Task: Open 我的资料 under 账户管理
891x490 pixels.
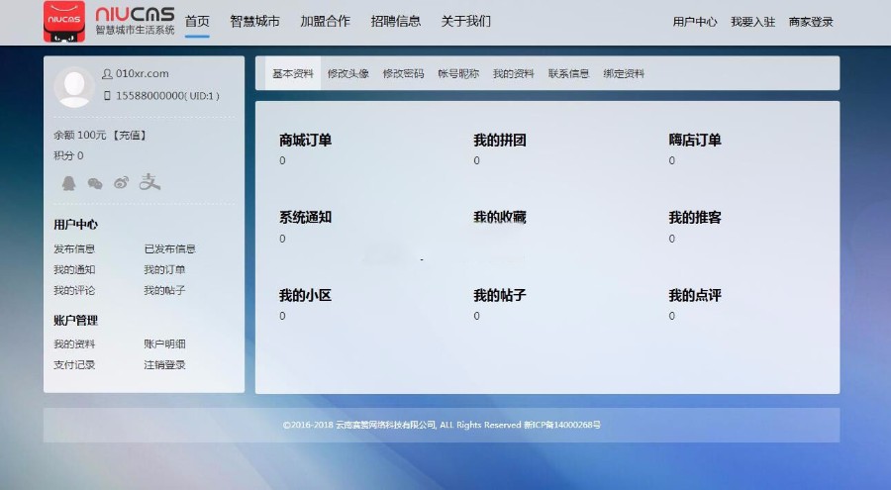Action: (x=74, y=343)
